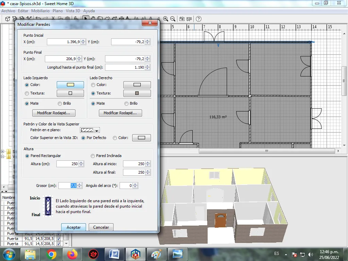
Task: Select Por Defecto for Color Superior
Action: coord(83,138)
